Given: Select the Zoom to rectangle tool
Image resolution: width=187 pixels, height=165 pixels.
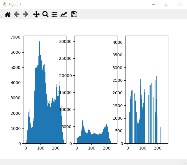Looking at the screenshot, I should (45, 14).
